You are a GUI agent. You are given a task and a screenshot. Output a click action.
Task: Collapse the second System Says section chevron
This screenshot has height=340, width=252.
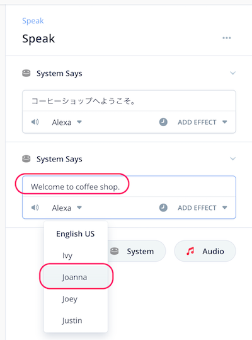[x=232, y=159]
